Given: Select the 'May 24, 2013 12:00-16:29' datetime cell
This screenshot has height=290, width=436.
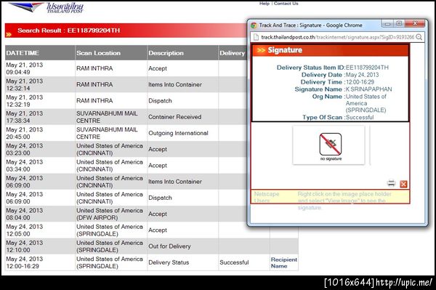Looking at the screenshot, I should point(40,262).
